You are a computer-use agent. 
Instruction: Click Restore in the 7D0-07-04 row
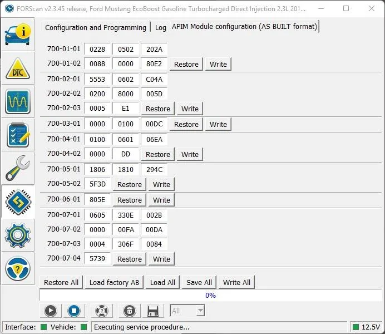(130, 259)
